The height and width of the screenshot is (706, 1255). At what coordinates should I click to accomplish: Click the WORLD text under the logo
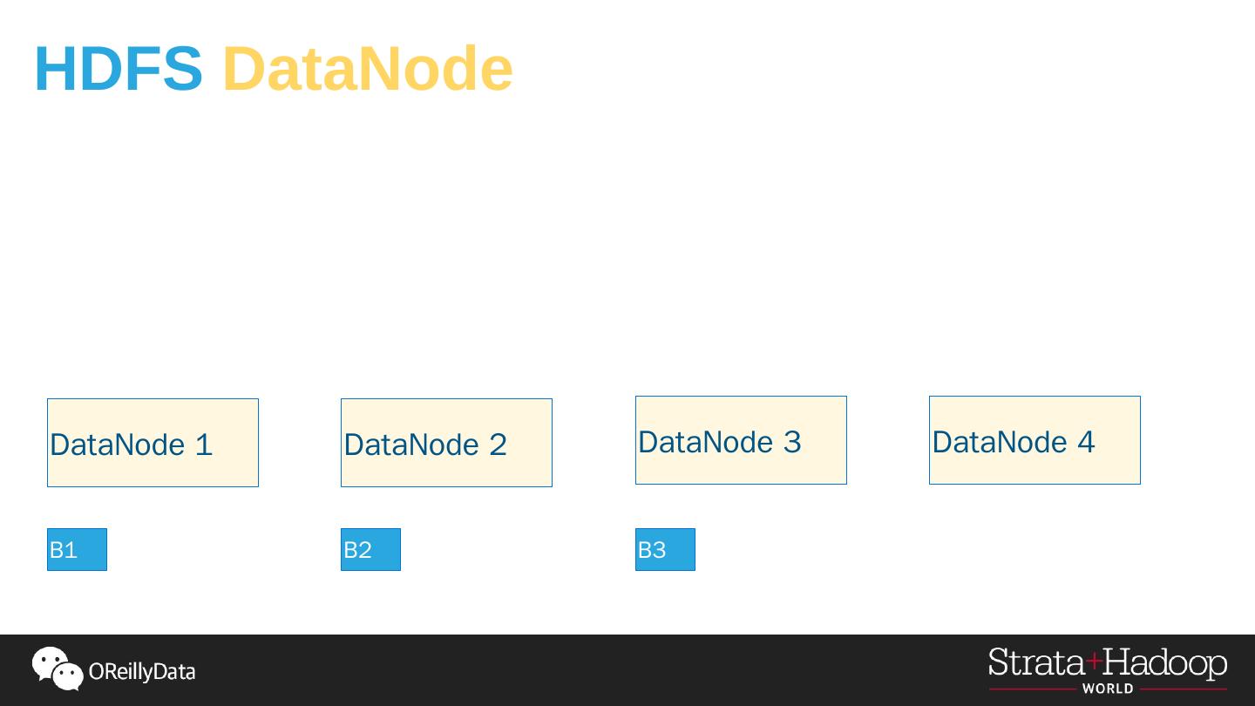point(1108,689)
